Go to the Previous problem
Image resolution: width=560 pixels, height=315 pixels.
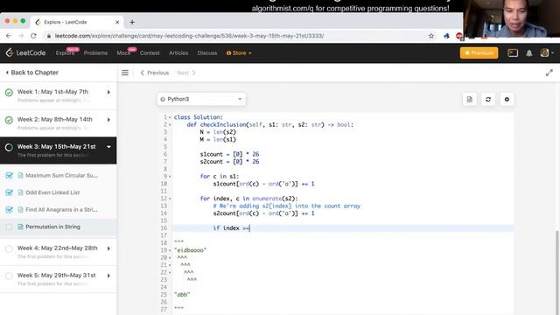pyautogui.click(x=155, y=73)
